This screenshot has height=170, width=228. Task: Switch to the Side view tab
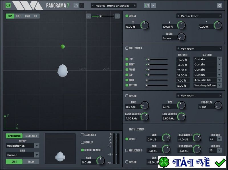(19, 16)
